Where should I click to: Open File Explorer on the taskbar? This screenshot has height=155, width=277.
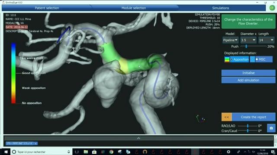86,152
